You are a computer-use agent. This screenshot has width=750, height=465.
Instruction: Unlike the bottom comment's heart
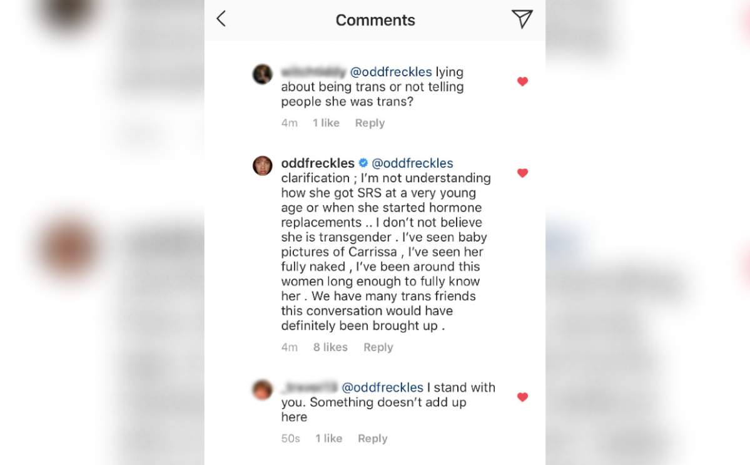coord(522,397)
